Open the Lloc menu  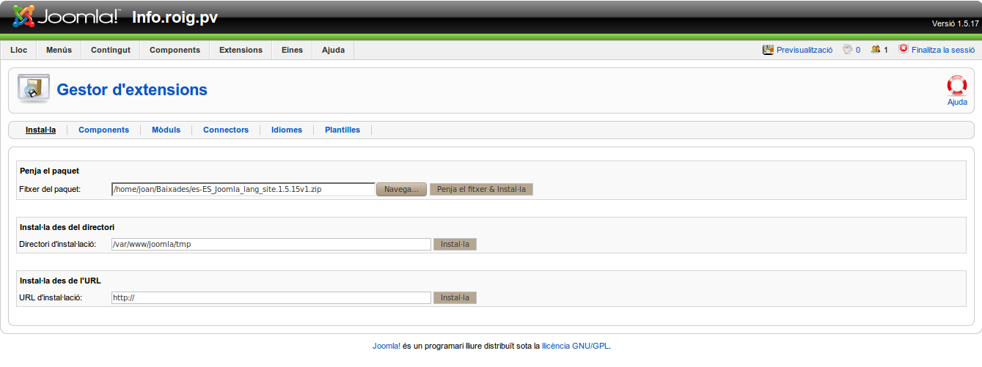19,50
